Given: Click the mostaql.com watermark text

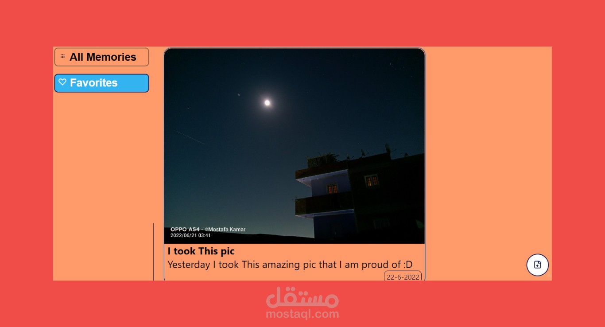Looking at the screenshot, I should click(x=302, y=314).
